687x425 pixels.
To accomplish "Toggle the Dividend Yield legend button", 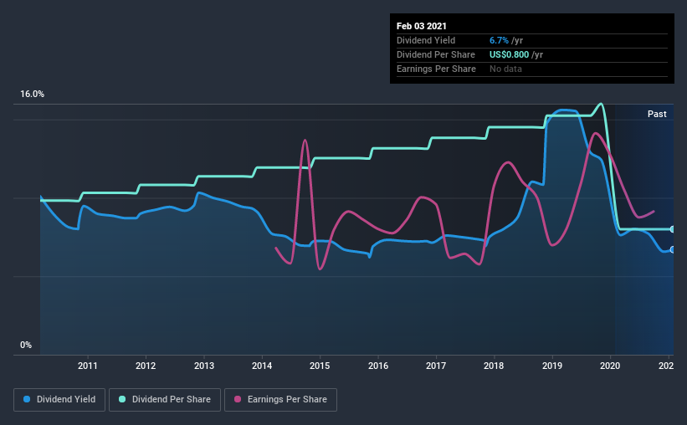I will [59, 400].
